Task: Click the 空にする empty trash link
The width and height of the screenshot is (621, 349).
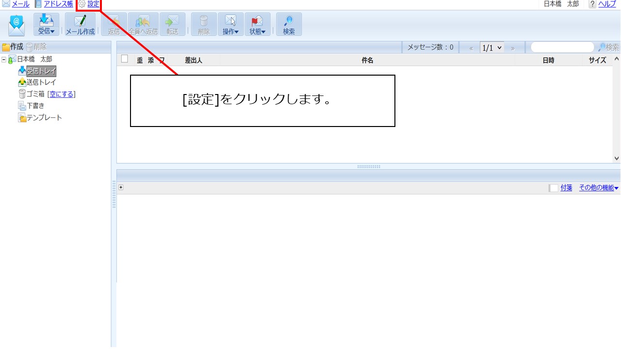Action: tap(62, 94)
